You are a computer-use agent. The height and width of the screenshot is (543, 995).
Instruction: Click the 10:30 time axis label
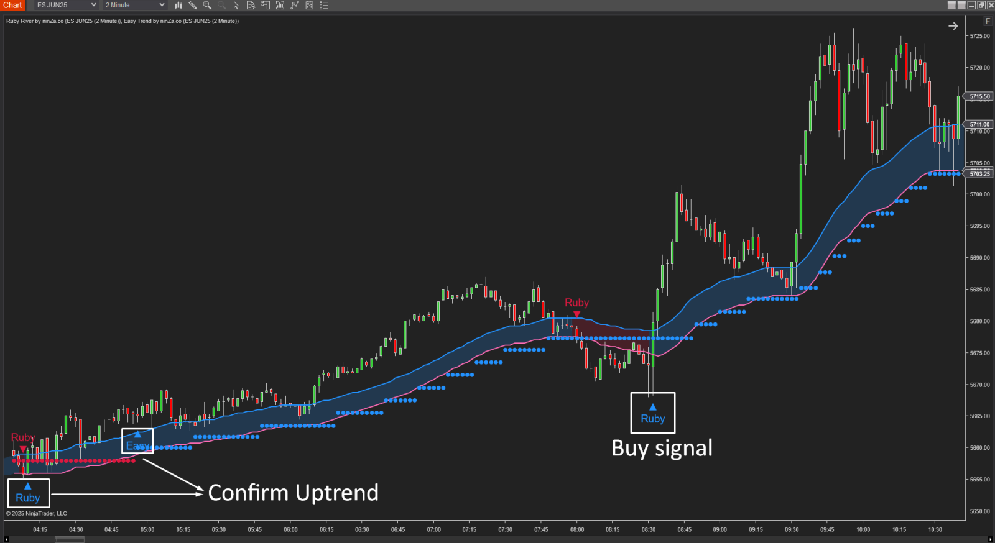935,530
